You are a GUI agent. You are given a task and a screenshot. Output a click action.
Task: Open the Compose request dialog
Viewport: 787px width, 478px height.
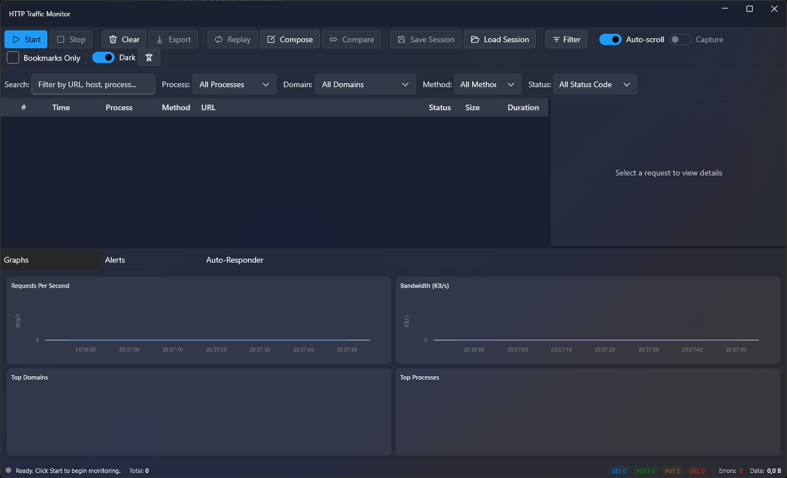click(x=290, y=39)
